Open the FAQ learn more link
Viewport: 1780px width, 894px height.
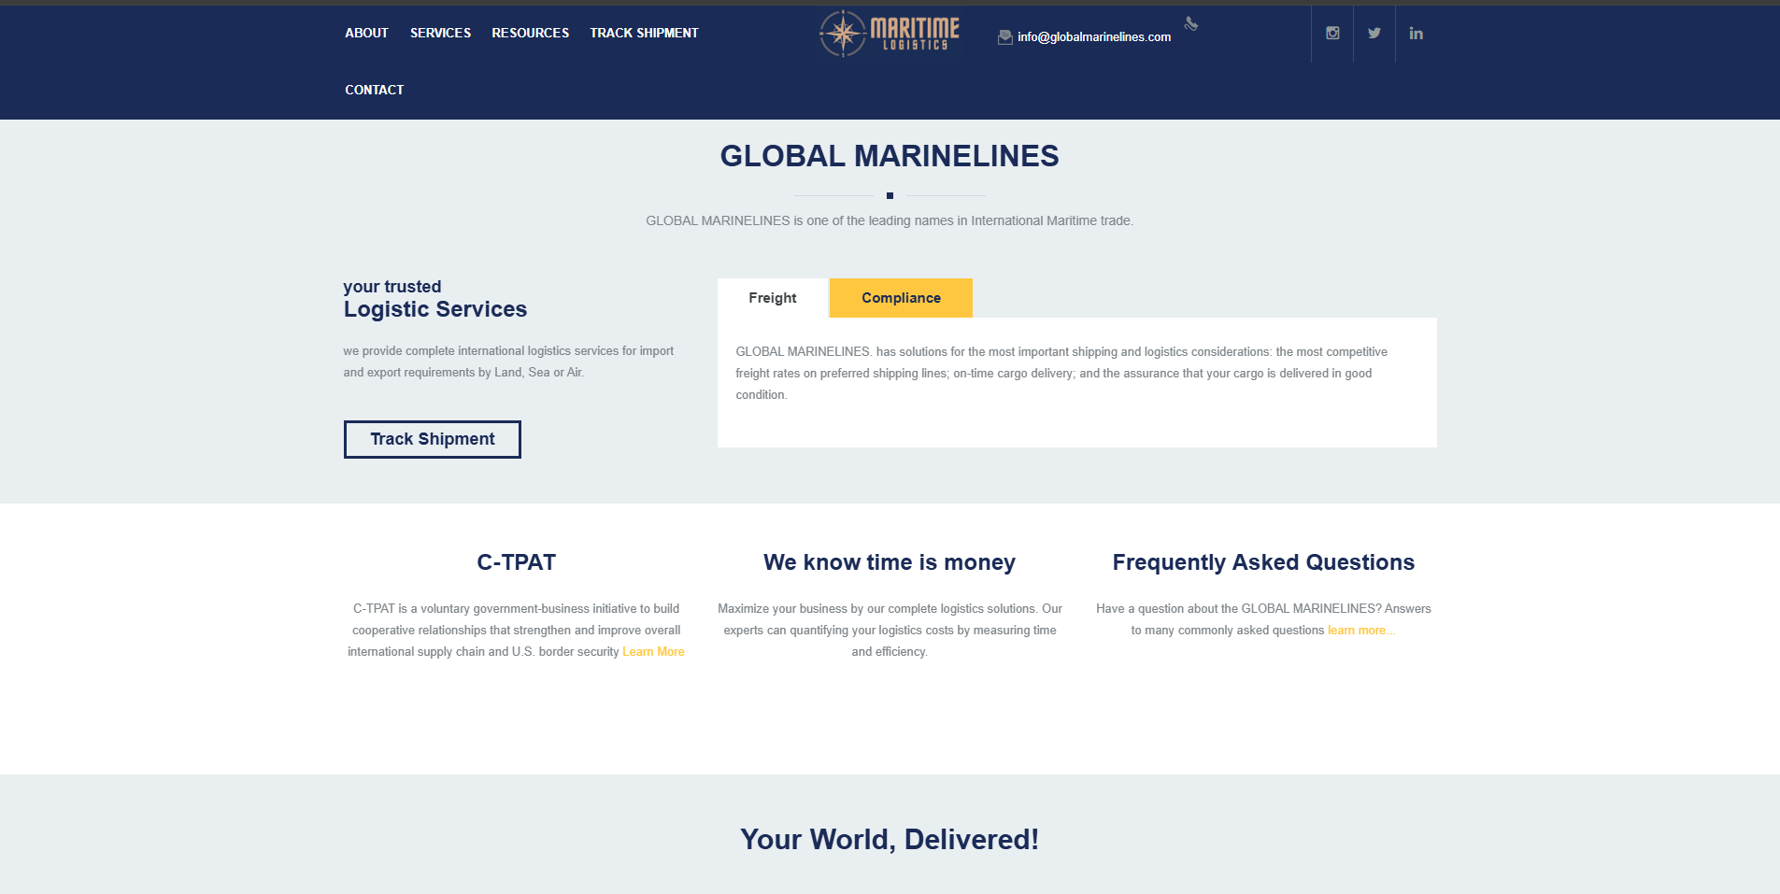pos(1360,631)
